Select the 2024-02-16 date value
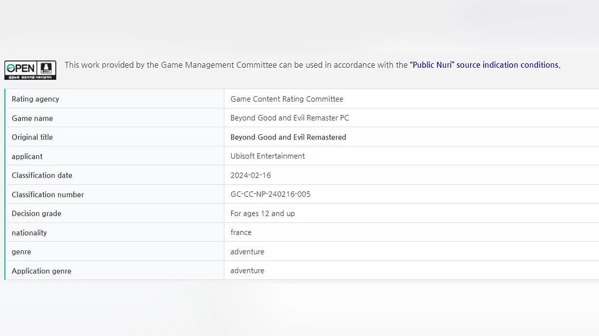This screenshot has height=336, width=599. [251, 175]
